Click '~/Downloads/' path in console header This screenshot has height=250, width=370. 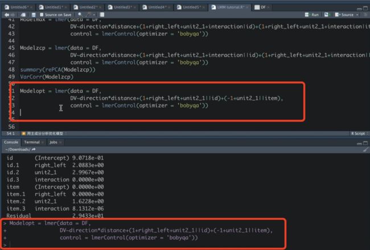(18, 149)
